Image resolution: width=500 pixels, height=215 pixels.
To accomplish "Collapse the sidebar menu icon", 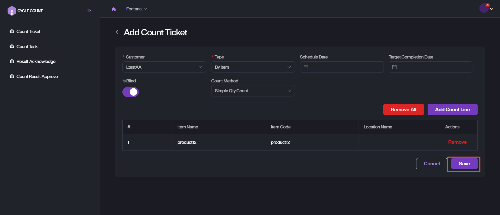I will [x=89, y=11].
